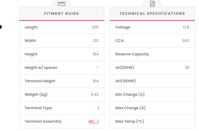This screenshot has height=131, width=199.
Task: Open the MC_1 terminal assembly link
Action: pyautogui.click(x=94, y=121)
